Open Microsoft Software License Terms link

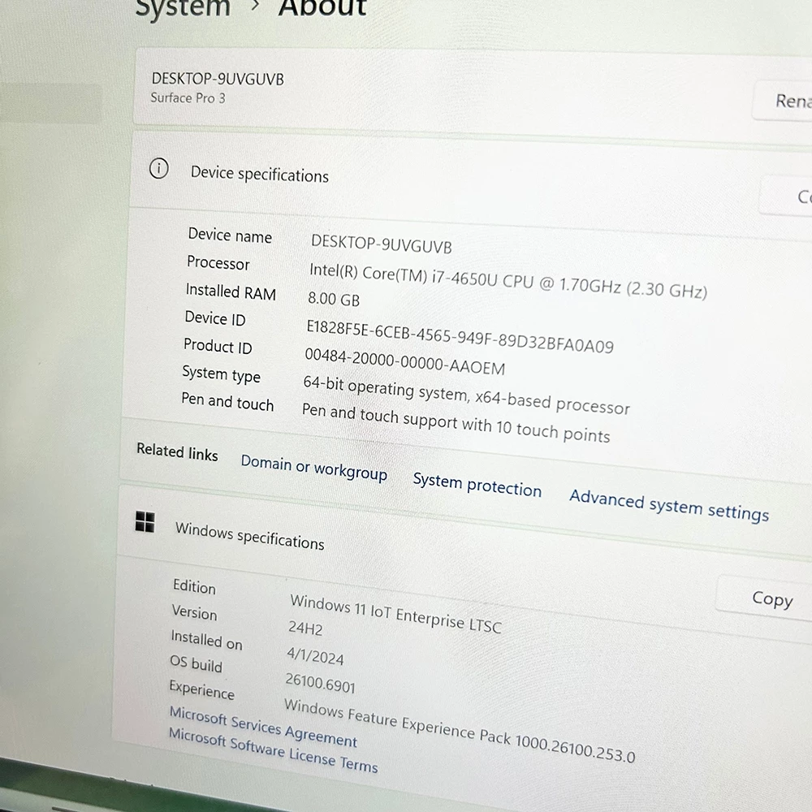pos(273,749)
